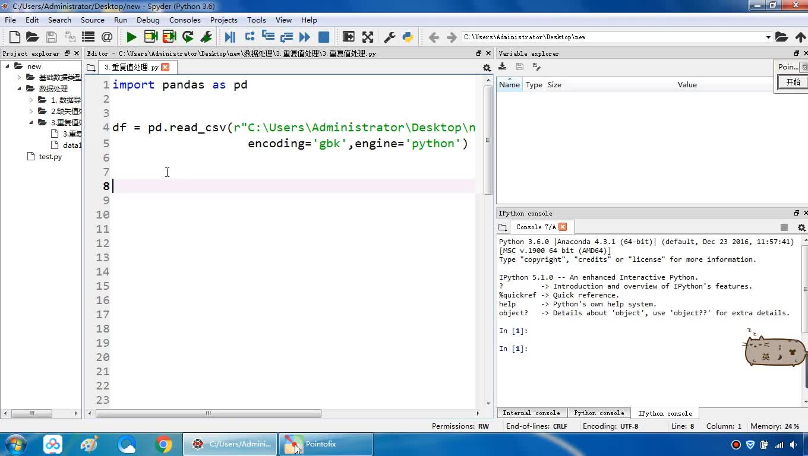Open the working directory path dropdown
Screen dimensions: 808x456
coord(768,37)
